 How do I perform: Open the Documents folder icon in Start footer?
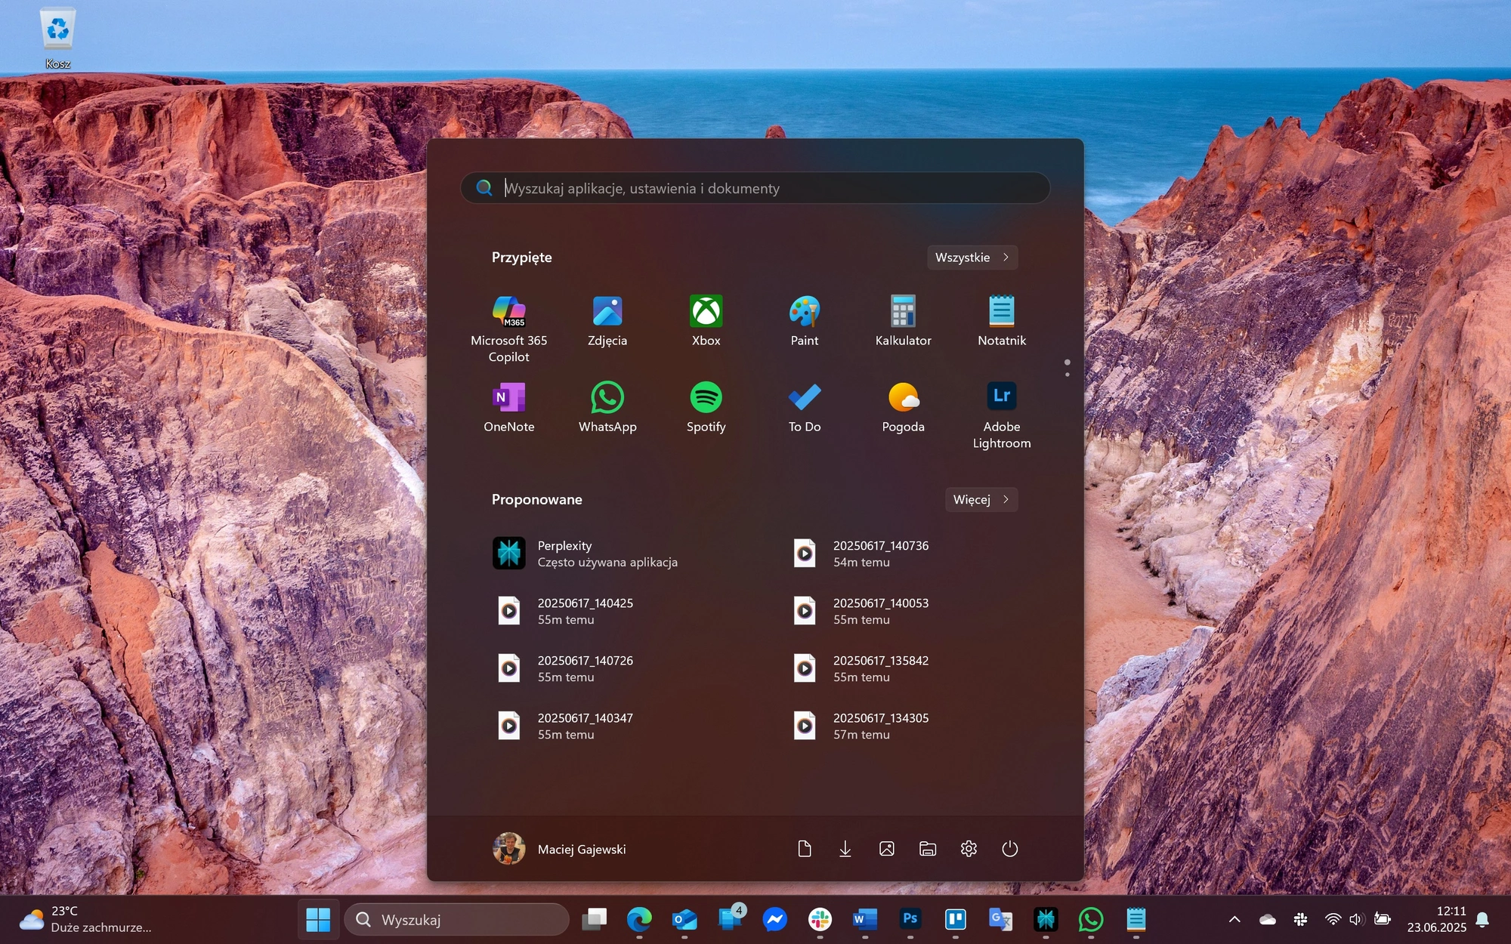pos(805,849)
